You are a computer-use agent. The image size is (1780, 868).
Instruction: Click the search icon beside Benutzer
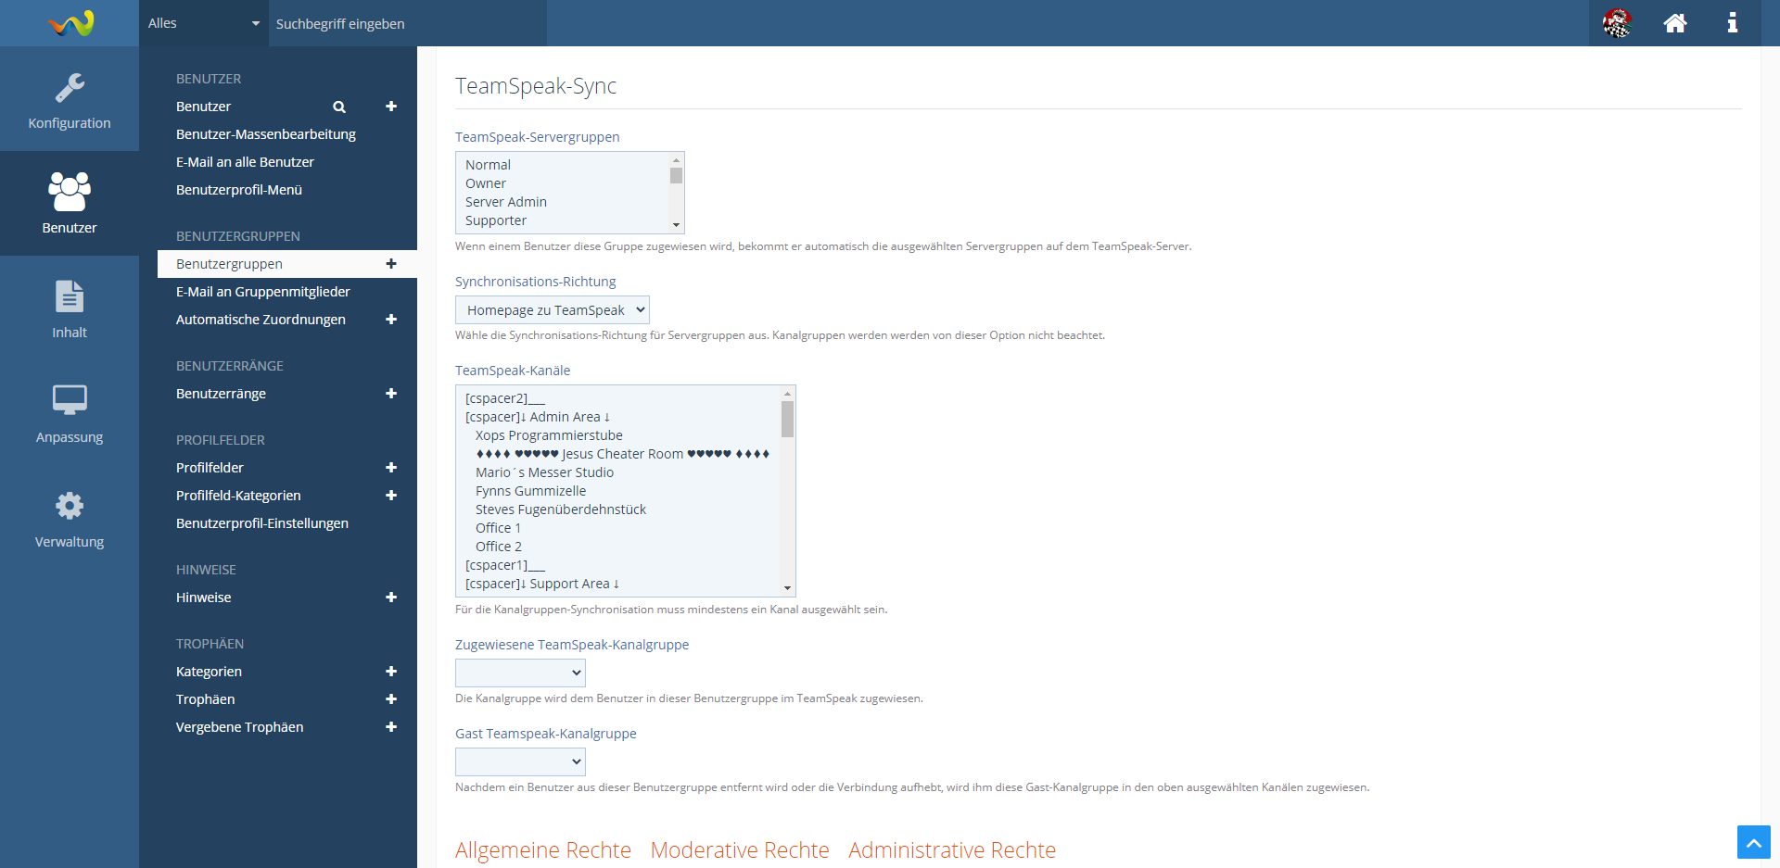coord(339,107)
